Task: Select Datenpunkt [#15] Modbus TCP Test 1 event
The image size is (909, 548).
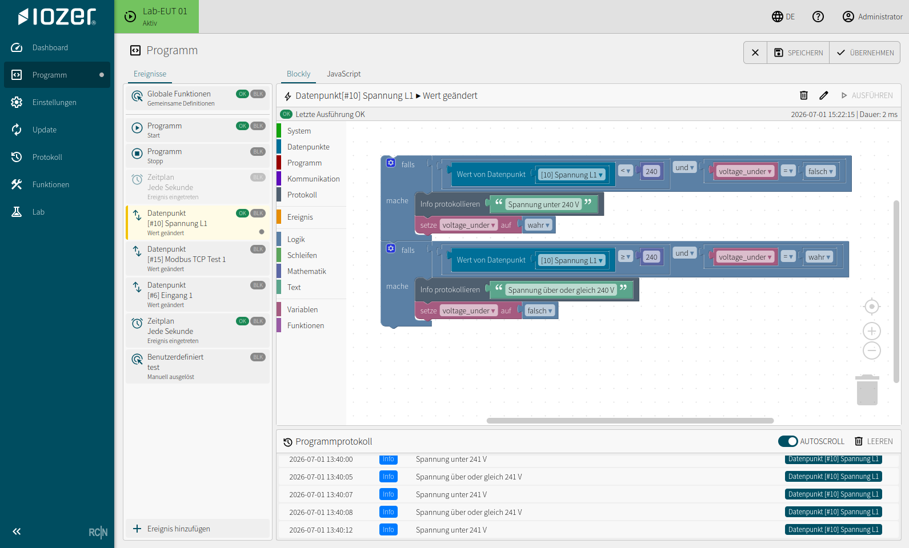Action: (x=198, y=258)
